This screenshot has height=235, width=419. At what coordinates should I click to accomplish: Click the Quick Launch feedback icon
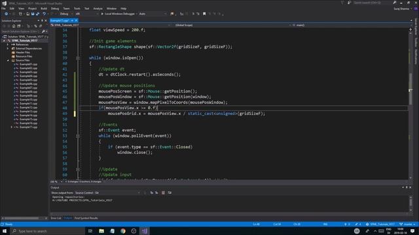coord(349,3)
